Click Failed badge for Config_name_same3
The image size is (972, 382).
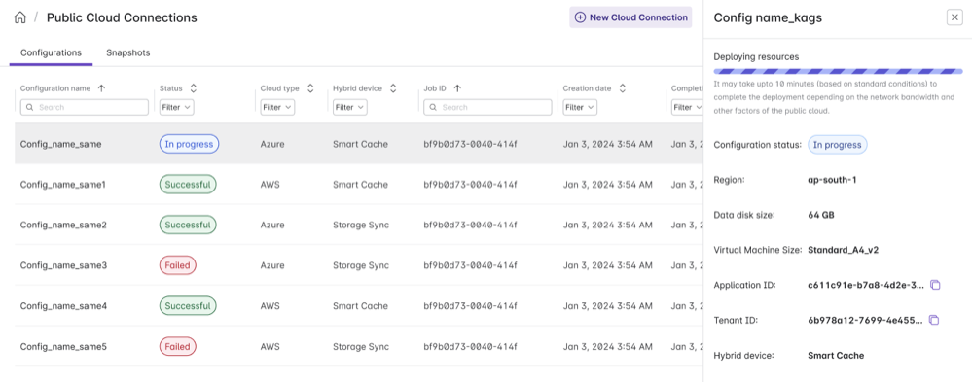click(x=178, y=265)
